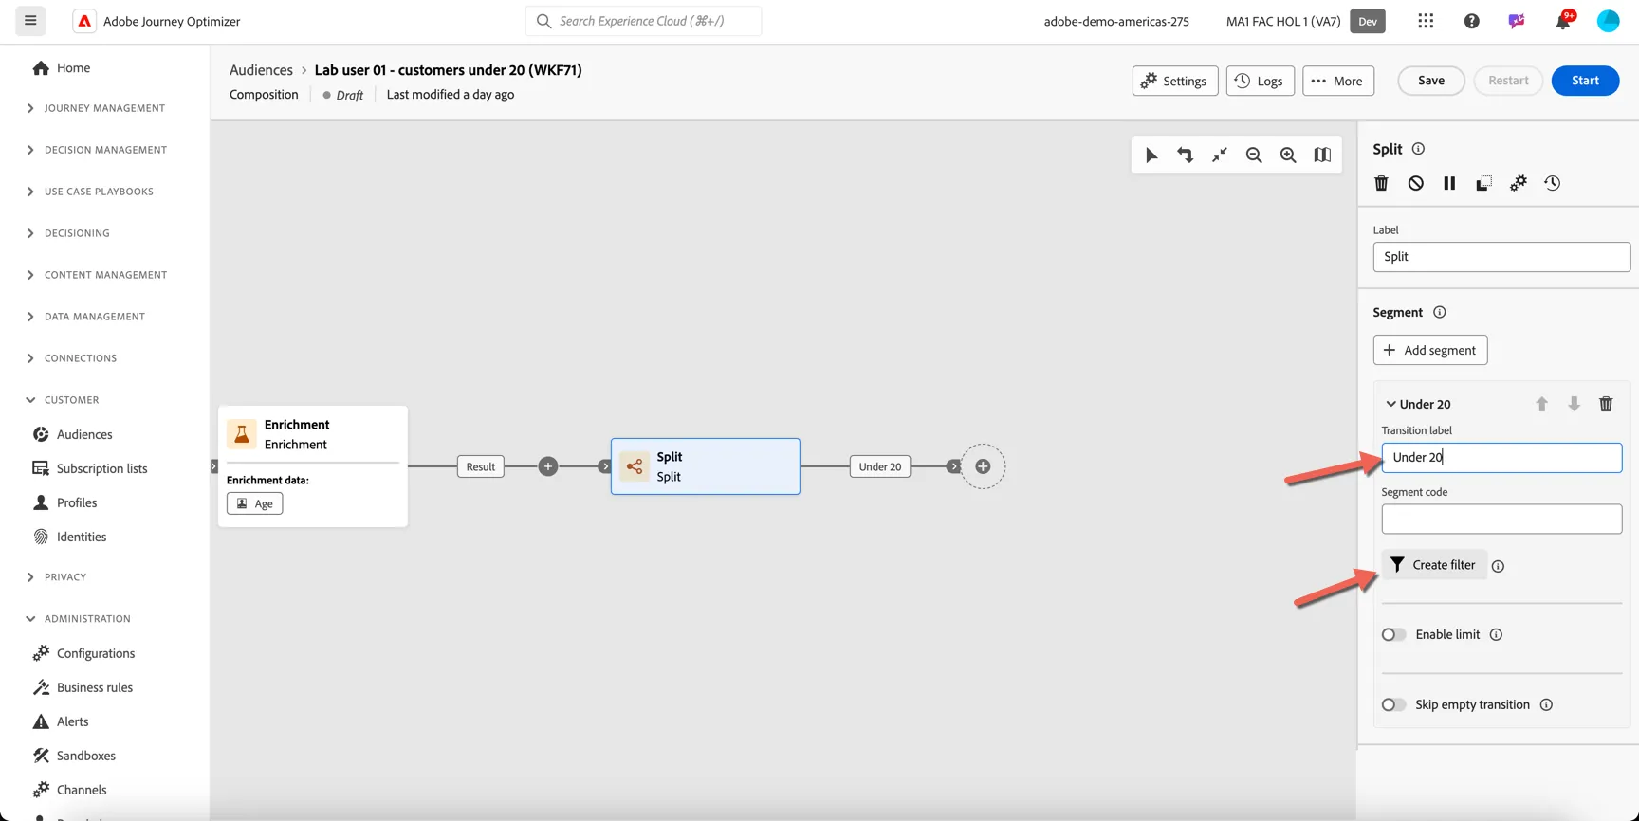Zoom in on the canvas
The image size is (1639, 821).
coord(1288,155)
